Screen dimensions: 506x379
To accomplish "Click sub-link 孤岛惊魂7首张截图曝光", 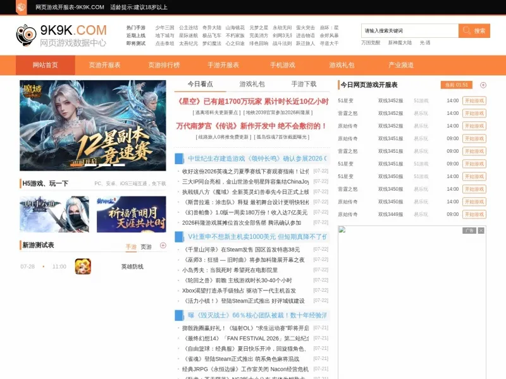I will point(281,137).
